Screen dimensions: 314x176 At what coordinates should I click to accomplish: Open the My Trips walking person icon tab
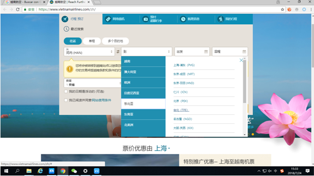221,19
